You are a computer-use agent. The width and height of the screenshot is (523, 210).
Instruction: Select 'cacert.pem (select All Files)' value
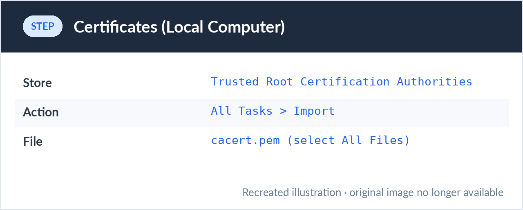(x=311, y=140)
